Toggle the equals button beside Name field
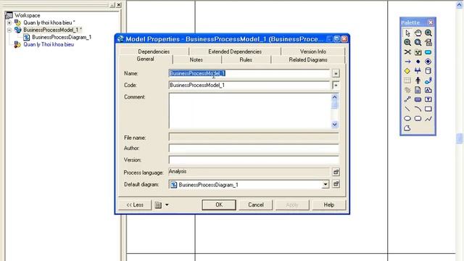464x261 pixels. click(336, 73)
